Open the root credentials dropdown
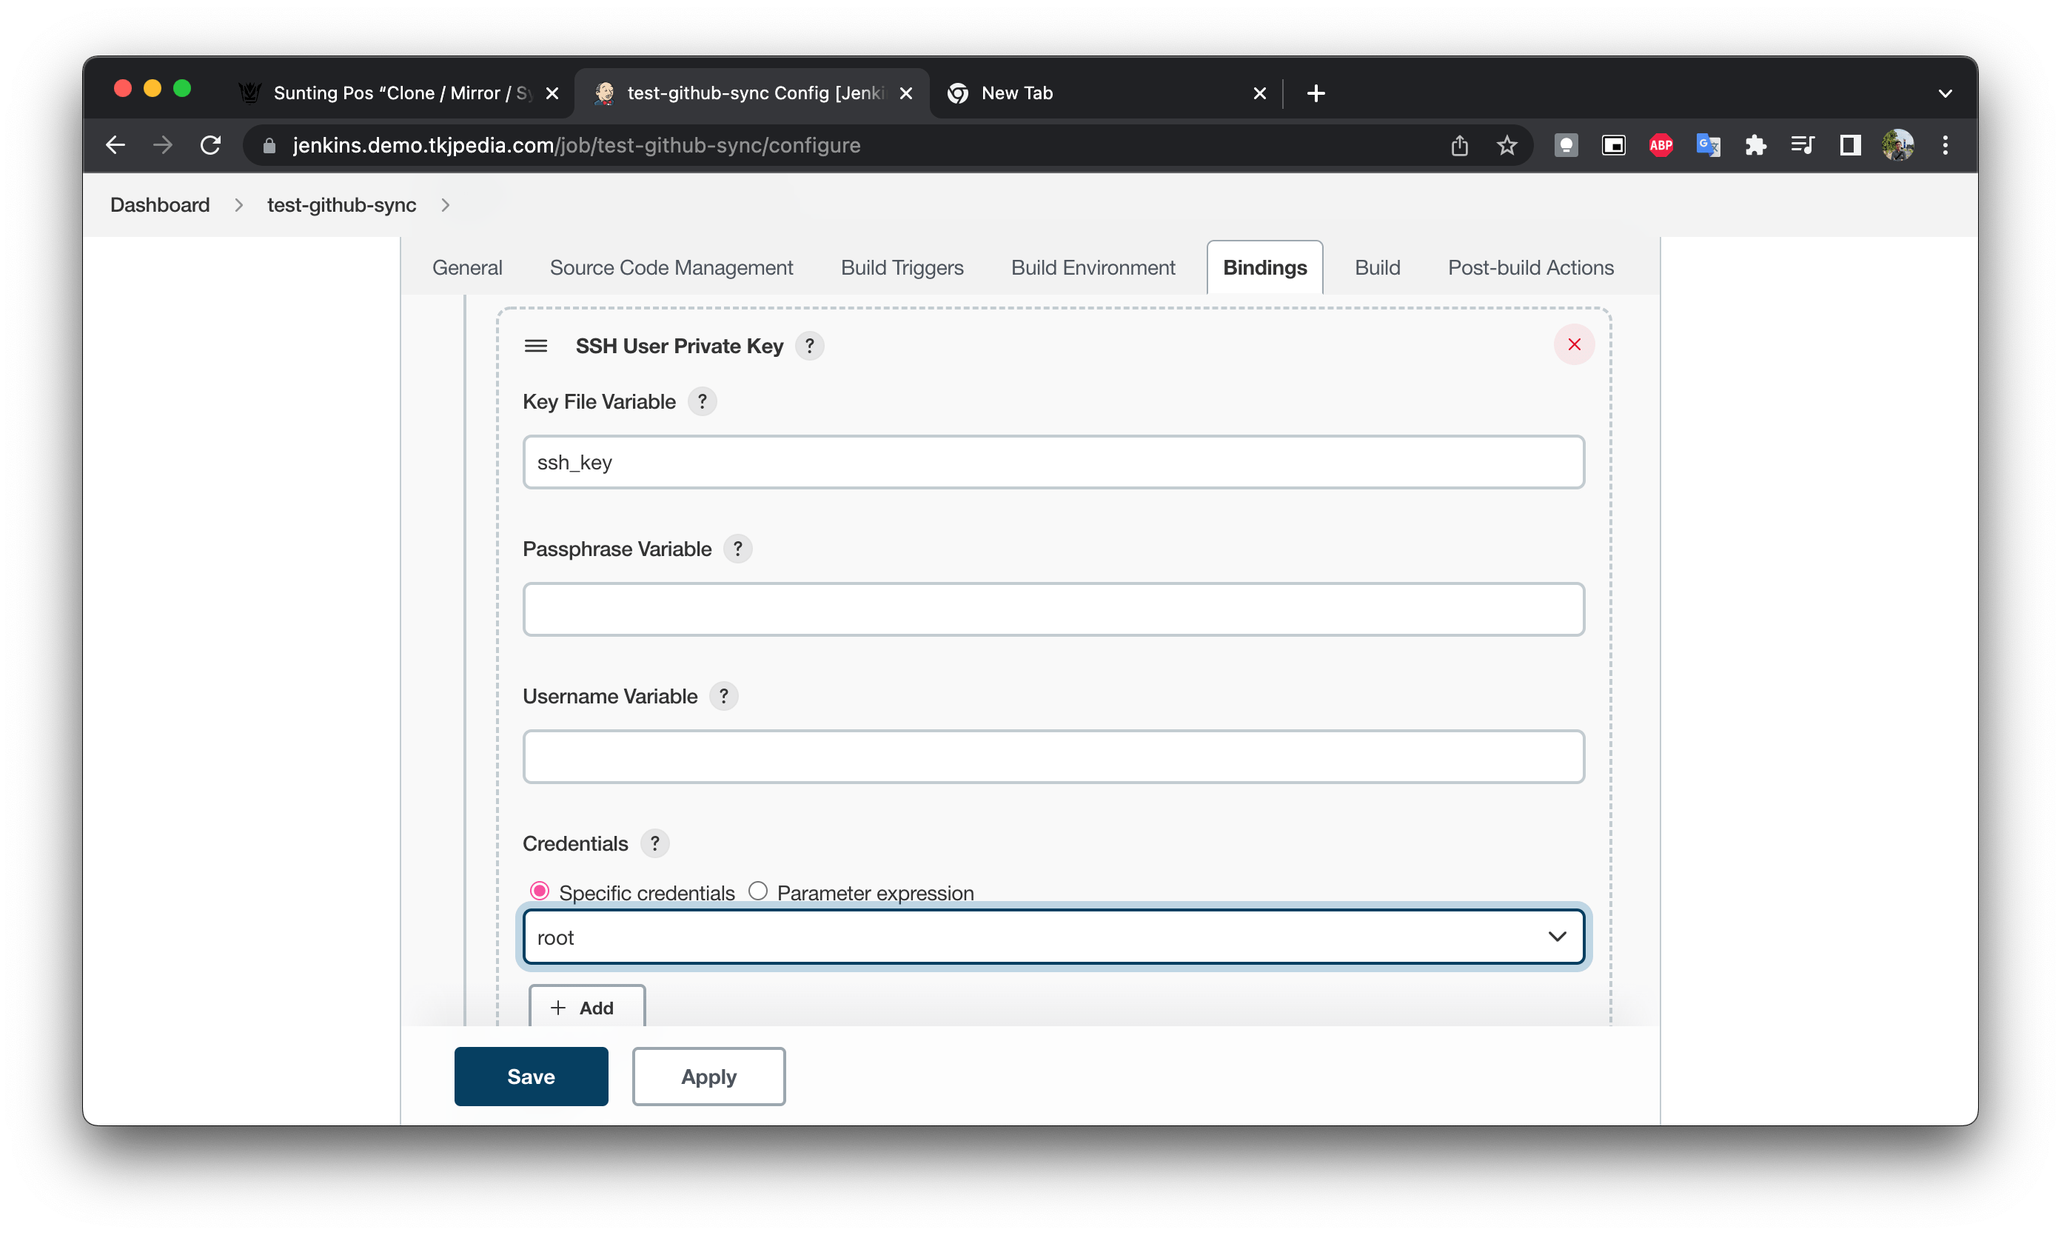2061x1235 pixels. [x=1053, y=937]
